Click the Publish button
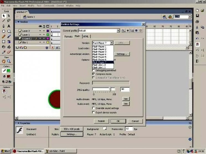This screenshot has height=154, width=206. 101,121
